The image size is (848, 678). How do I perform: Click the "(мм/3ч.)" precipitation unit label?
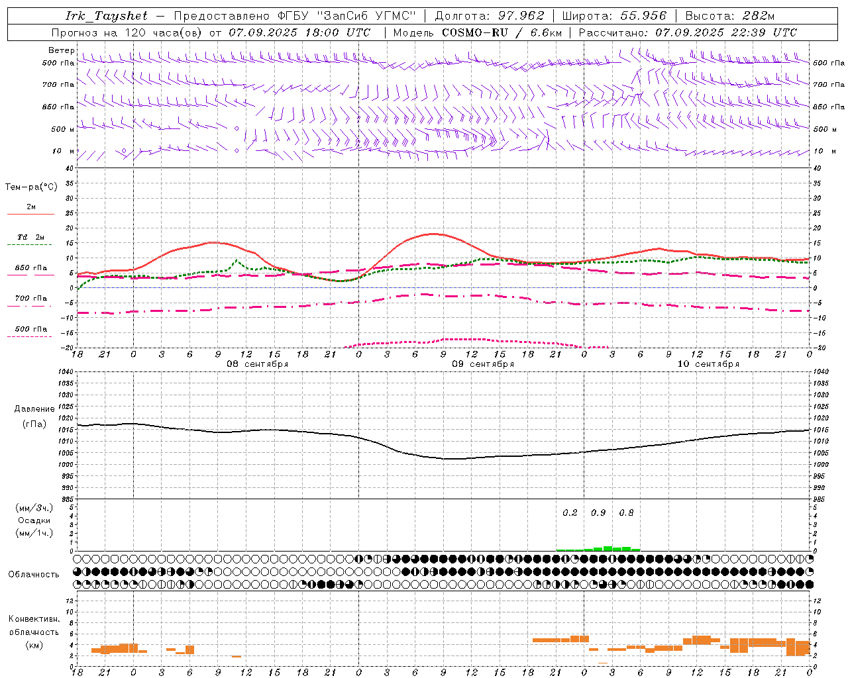(34, 508)
